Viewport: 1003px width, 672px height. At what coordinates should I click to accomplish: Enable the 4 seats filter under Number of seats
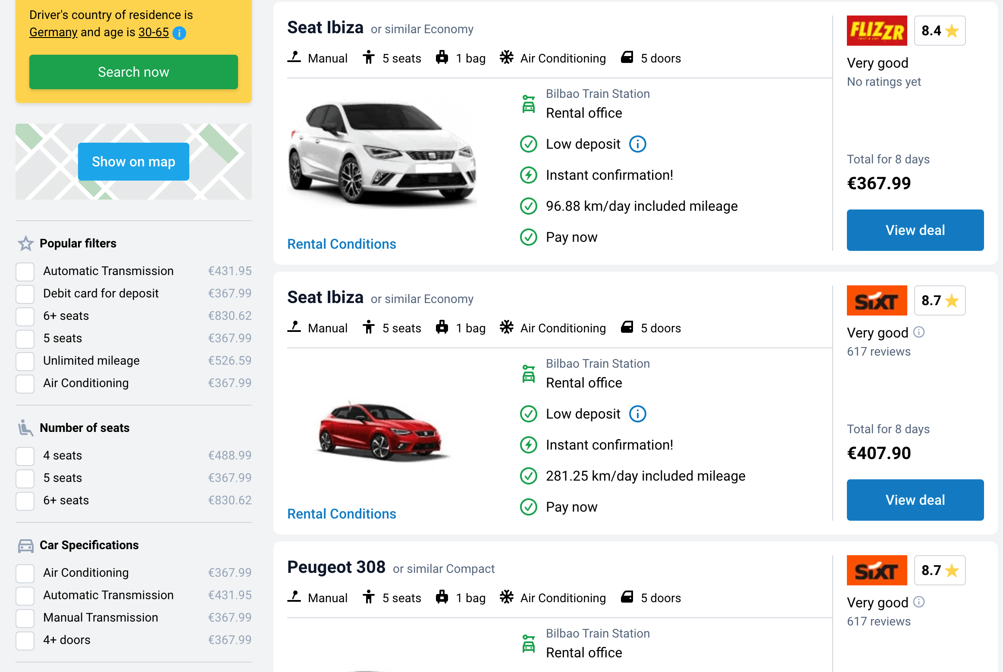click(x=25, y=456)
